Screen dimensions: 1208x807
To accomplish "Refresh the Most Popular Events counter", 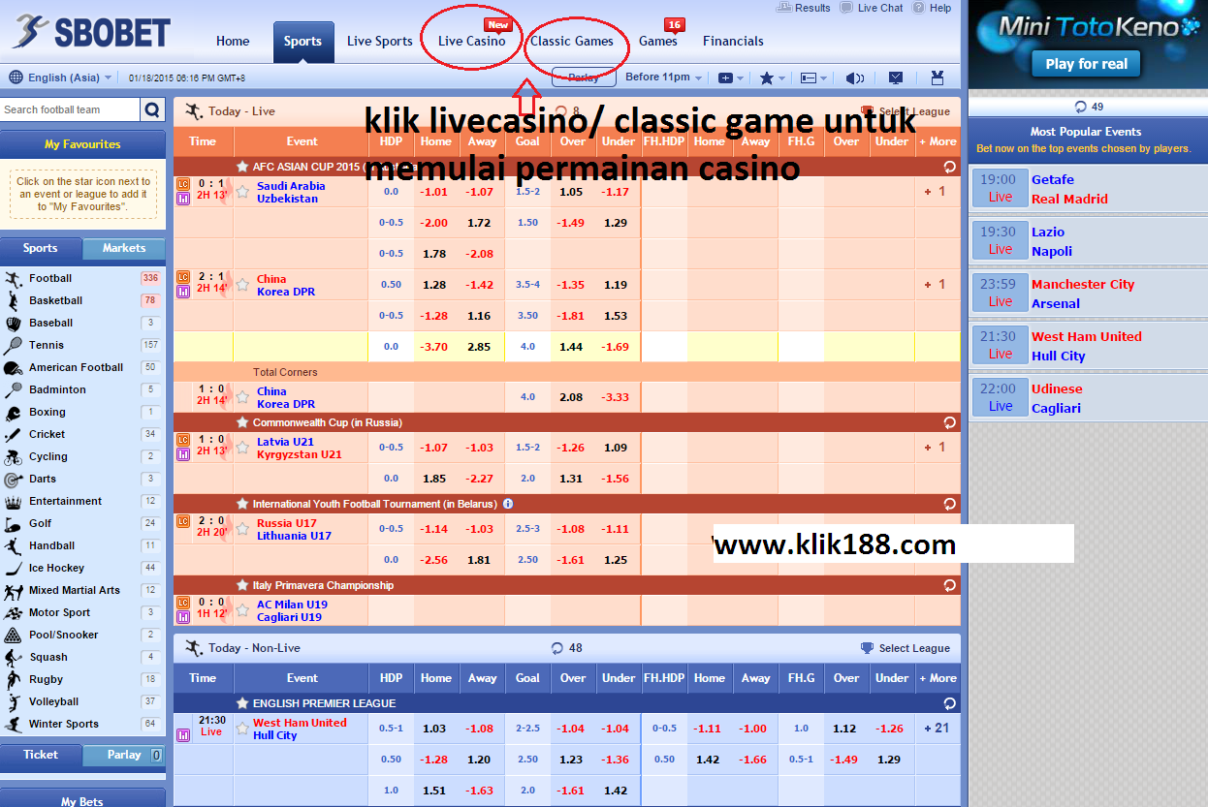I will click(x=1081, y=108).
